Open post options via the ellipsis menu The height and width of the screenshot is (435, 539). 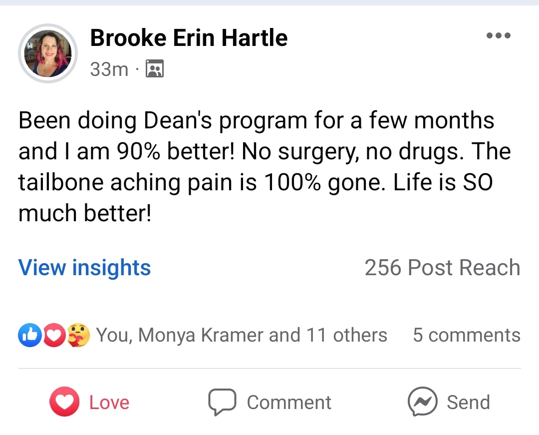click(x=499, y=35)
